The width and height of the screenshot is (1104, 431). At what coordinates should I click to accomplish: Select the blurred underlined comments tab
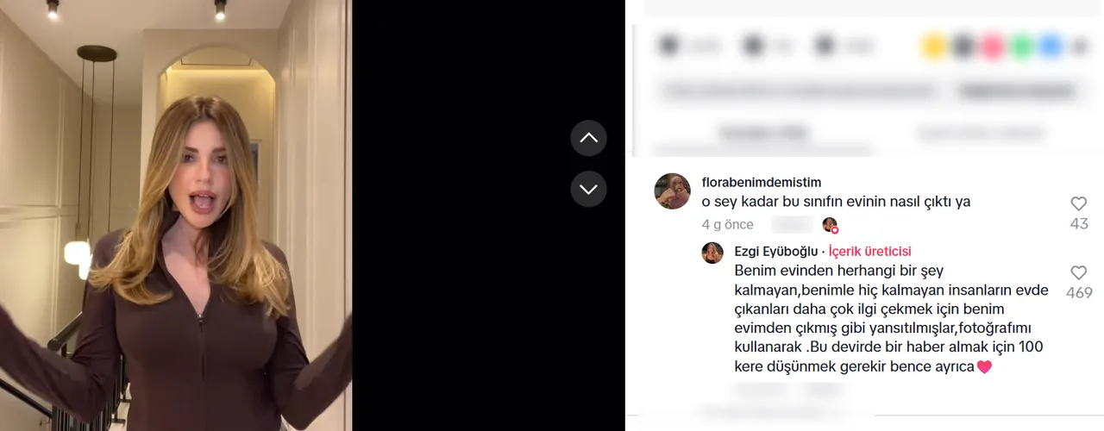click(763, 134)
